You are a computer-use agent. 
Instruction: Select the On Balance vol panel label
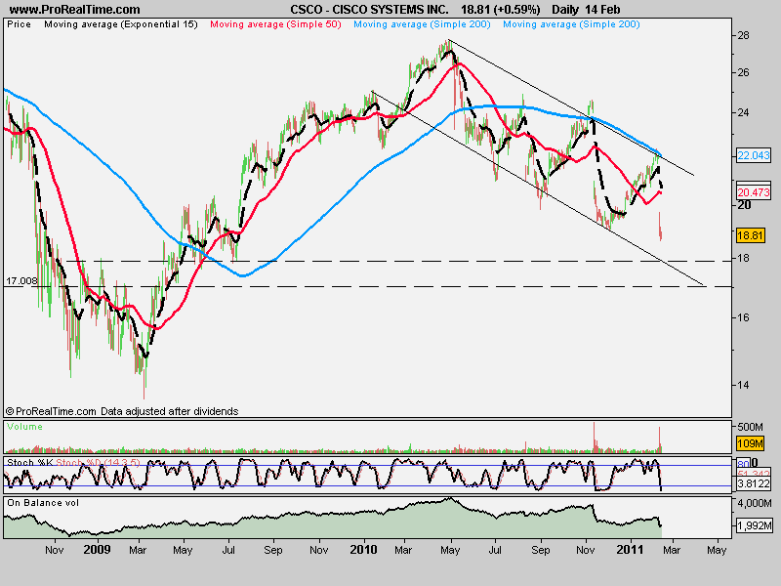click(43, 503)
